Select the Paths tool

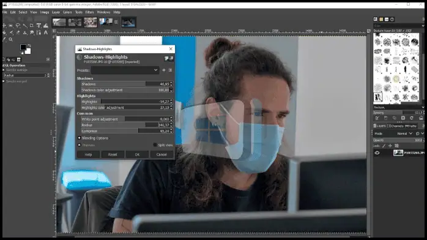pyautogui.click(x=39, y=32)
